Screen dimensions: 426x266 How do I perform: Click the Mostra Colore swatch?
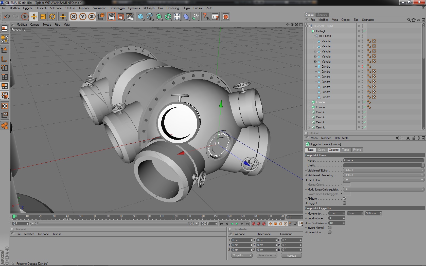click(x=347, y=185)
